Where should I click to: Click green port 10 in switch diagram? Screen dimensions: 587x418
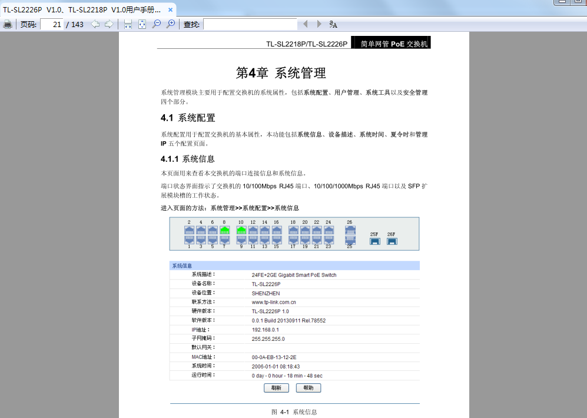pyautogui.click(x=241, y=230)
